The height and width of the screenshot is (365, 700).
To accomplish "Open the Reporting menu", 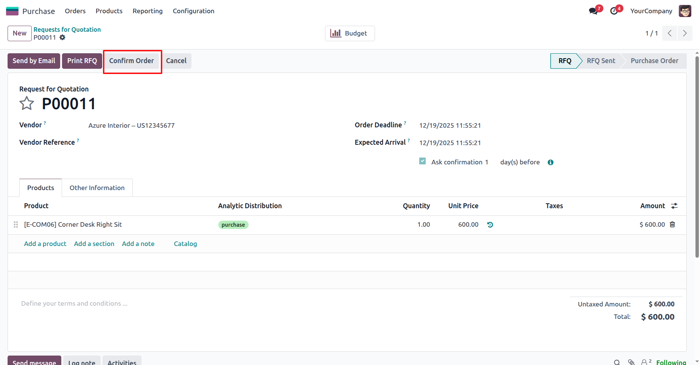I will point(148,11).
